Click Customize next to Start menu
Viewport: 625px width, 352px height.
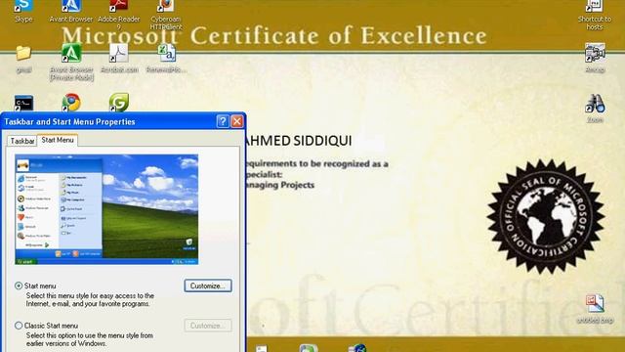208,286
